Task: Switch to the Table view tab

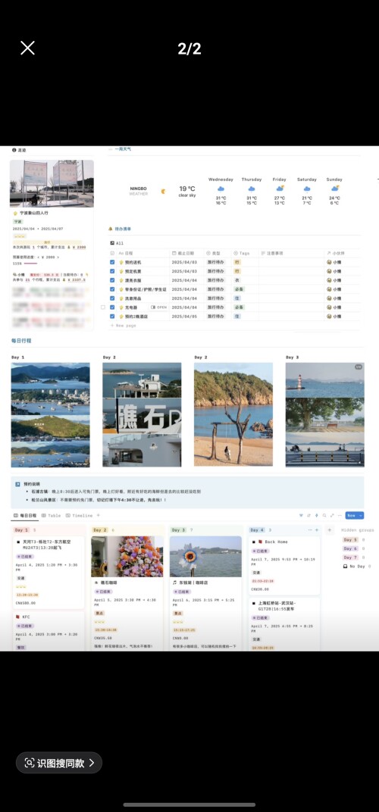Action: coord(52,516)
